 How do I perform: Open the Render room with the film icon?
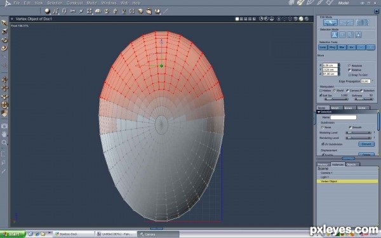tap(330, 3)
